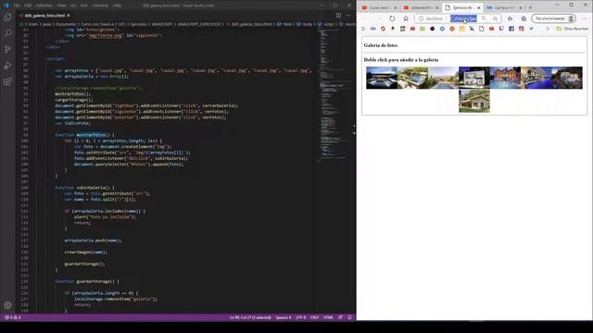Switch to the second YouTube browser tab
This screenshot has height=333, width=593.
pos(420,7)
